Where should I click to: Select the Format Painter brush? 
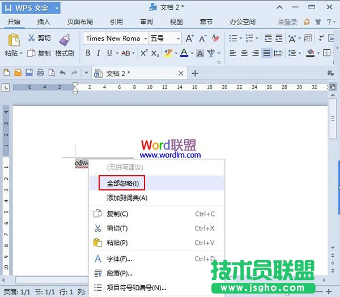(65, 45)
